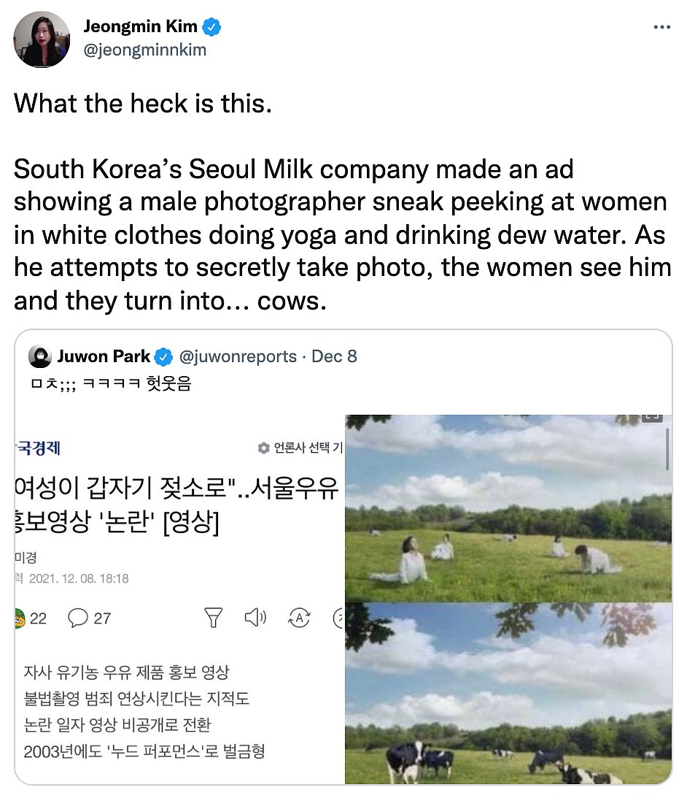The width and height of the screenshot is (687, 801).
Task: Click Jeongmin Kim's profile picture
Action: click(x=42, y=39)
